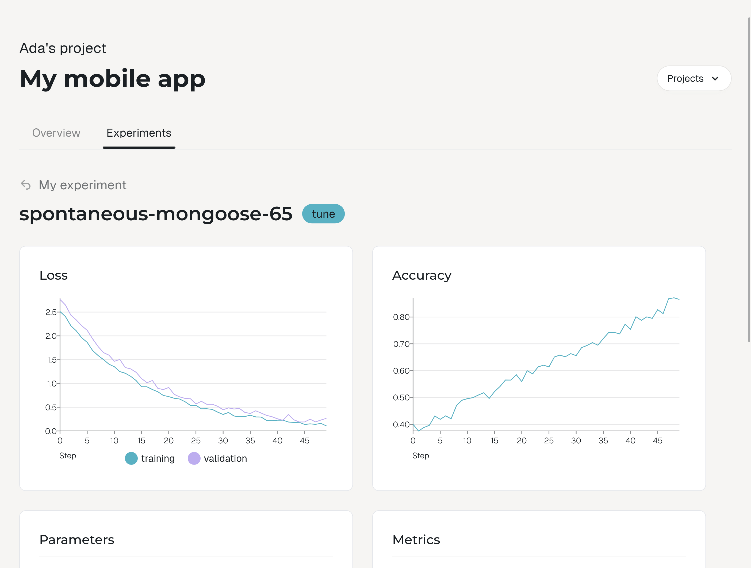Click the chevron arrow in the Projects button

tap(715, 79)
